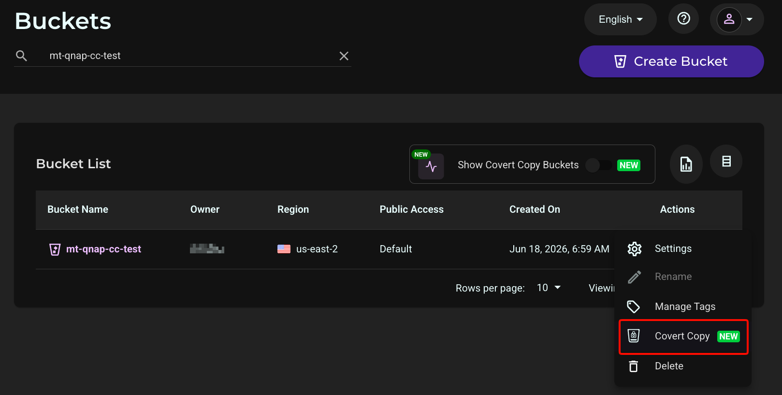Viewport: 782px width, 395px height.
Task: Click the Create Bucket button
Action: coord(671,61)
